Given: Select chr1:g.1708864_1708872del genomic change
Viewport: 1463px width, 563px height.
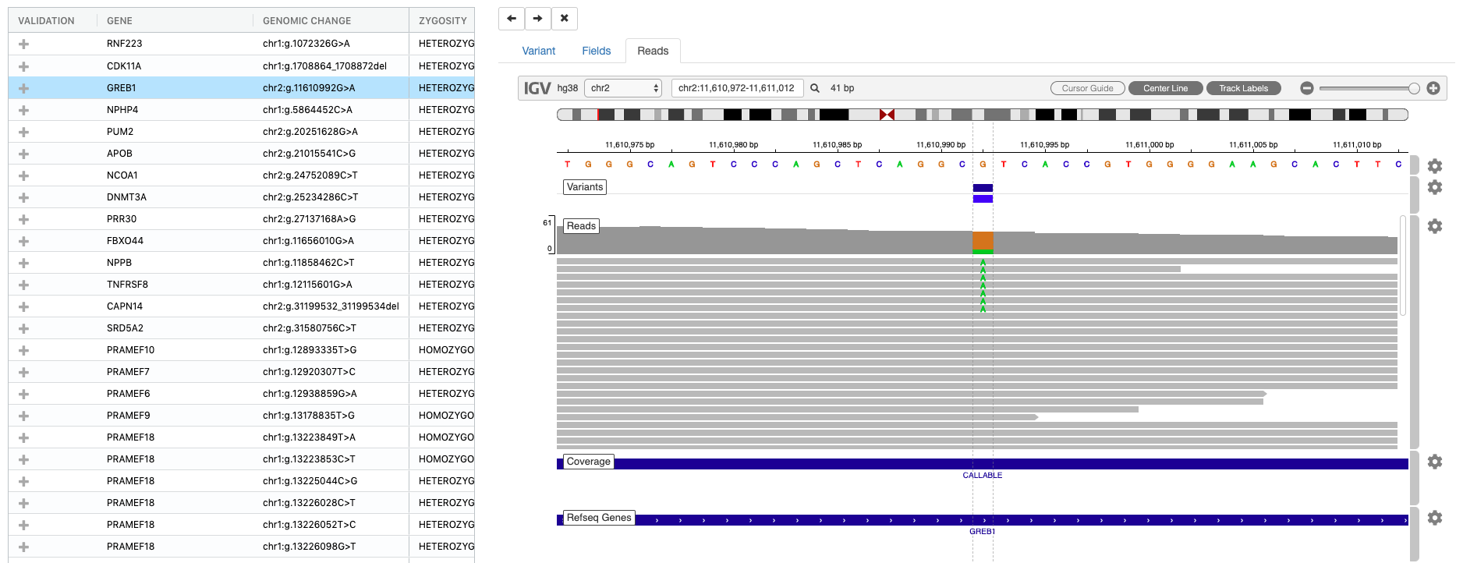Looking at the screenshot, I should click(x=324, y=66).
